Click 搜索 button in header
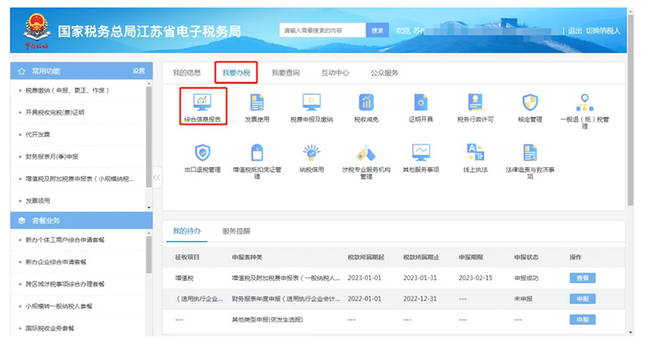This screenshot has height=349, width=650. (x=377, y=30)
